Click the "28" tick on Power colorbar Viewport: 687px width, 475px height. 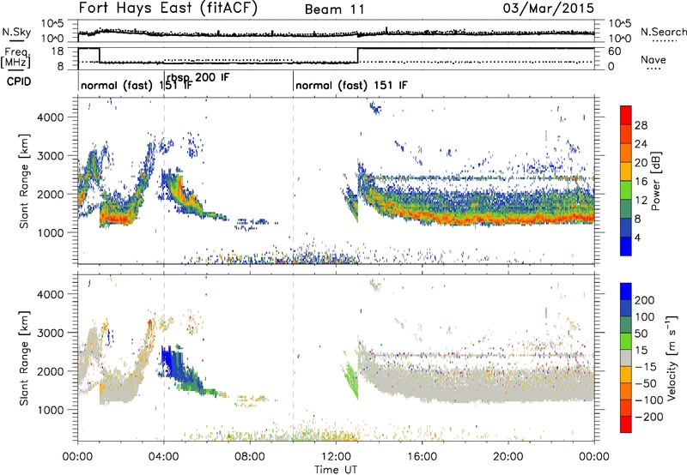click(x=641, y=125)
